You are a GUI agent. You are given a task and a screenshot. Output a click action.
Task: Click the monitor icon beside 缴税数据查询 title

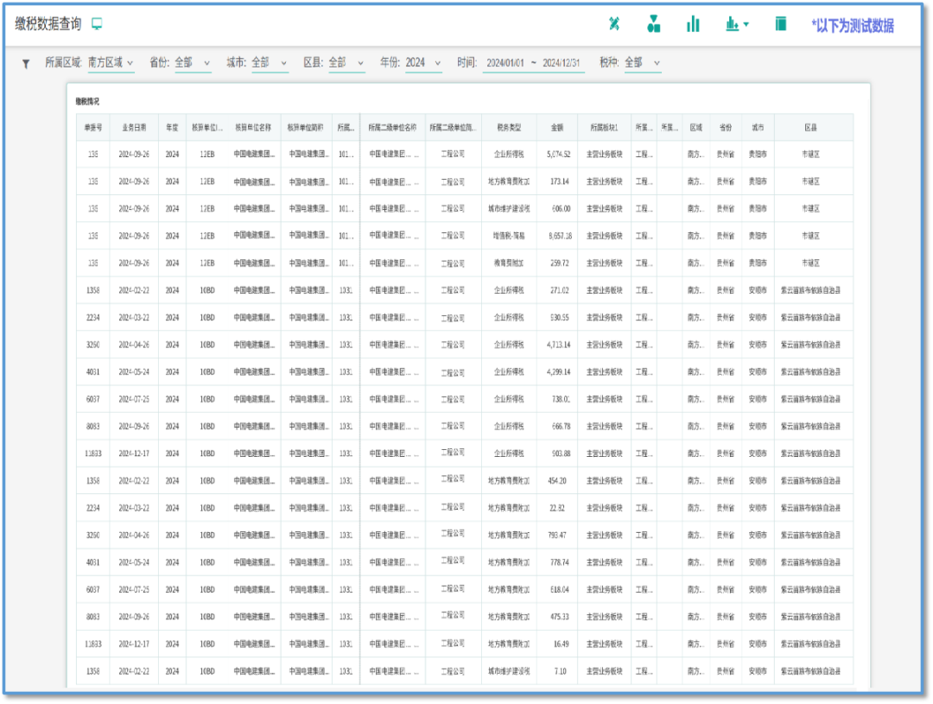point(97,24)
